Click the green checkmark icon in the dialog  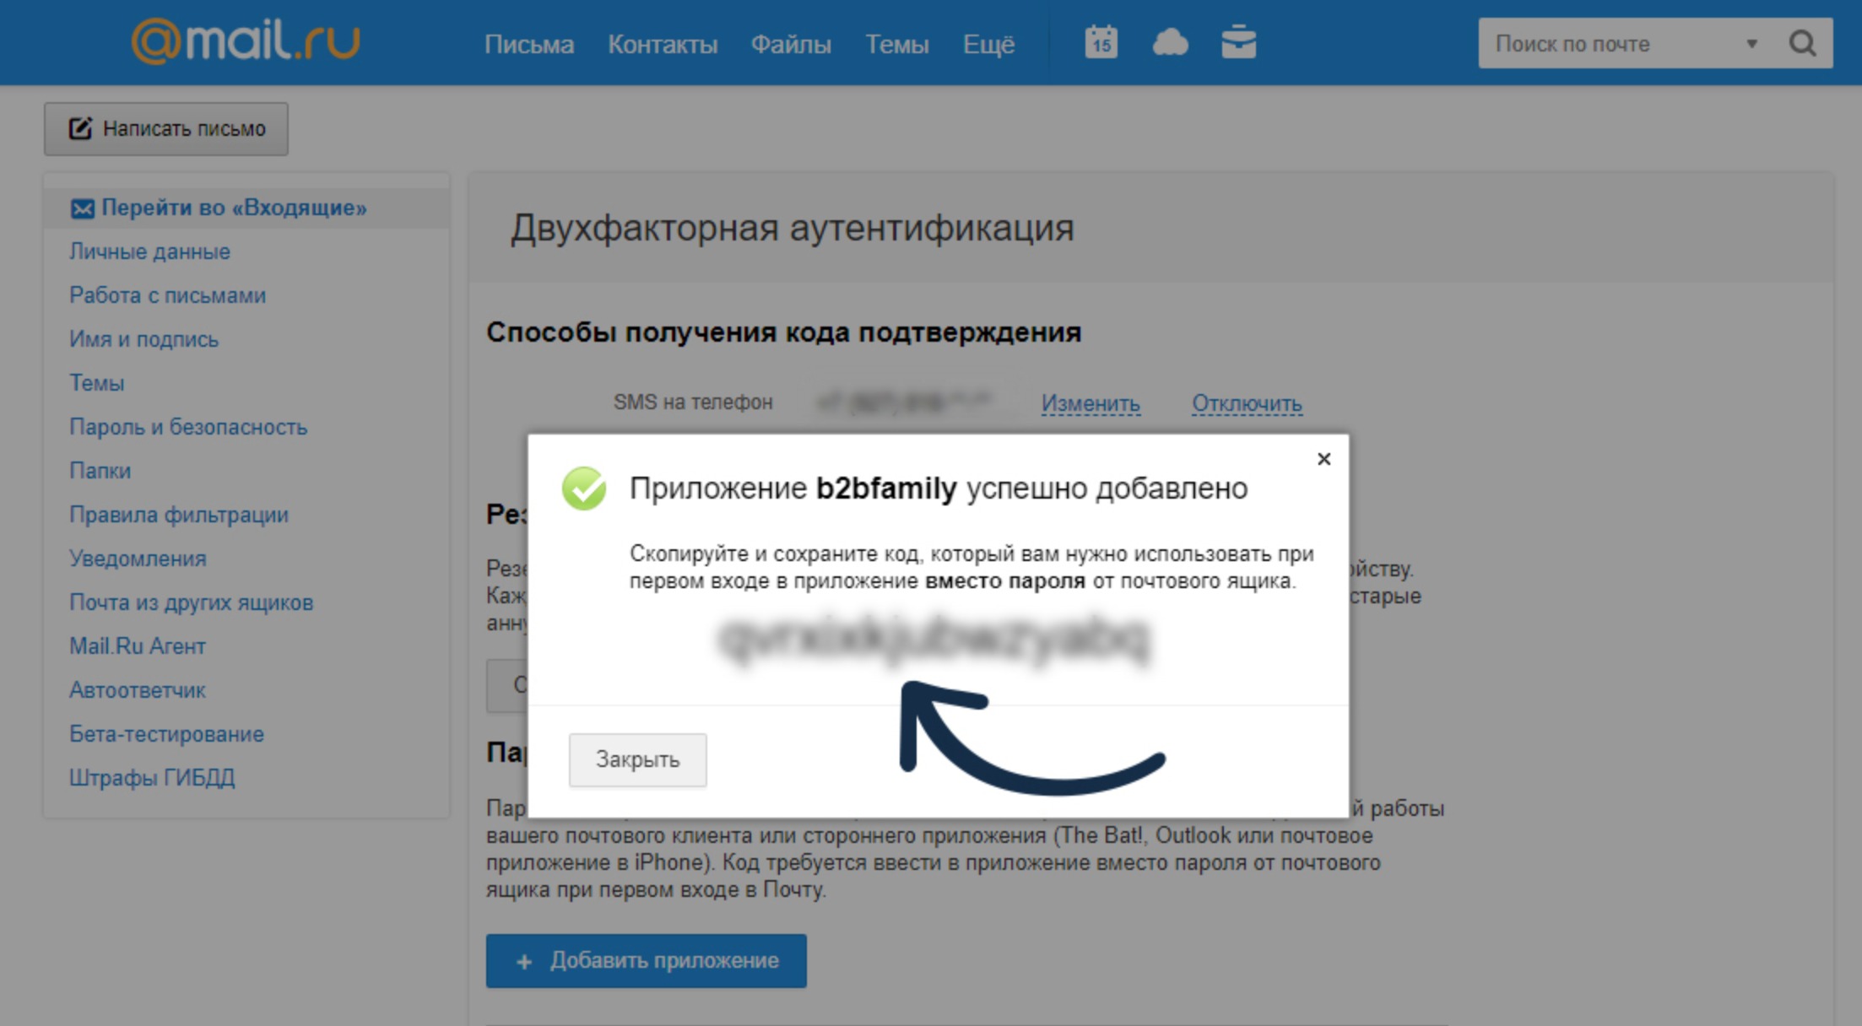pos(584,489)
